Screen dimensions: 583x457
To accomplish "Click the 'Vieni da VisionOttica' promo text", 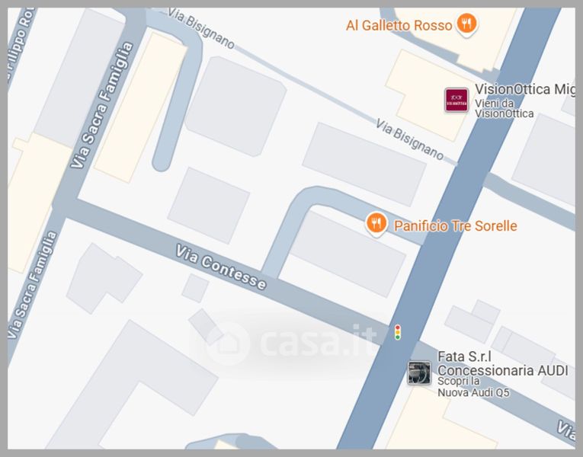I will [x=505, y=108].
